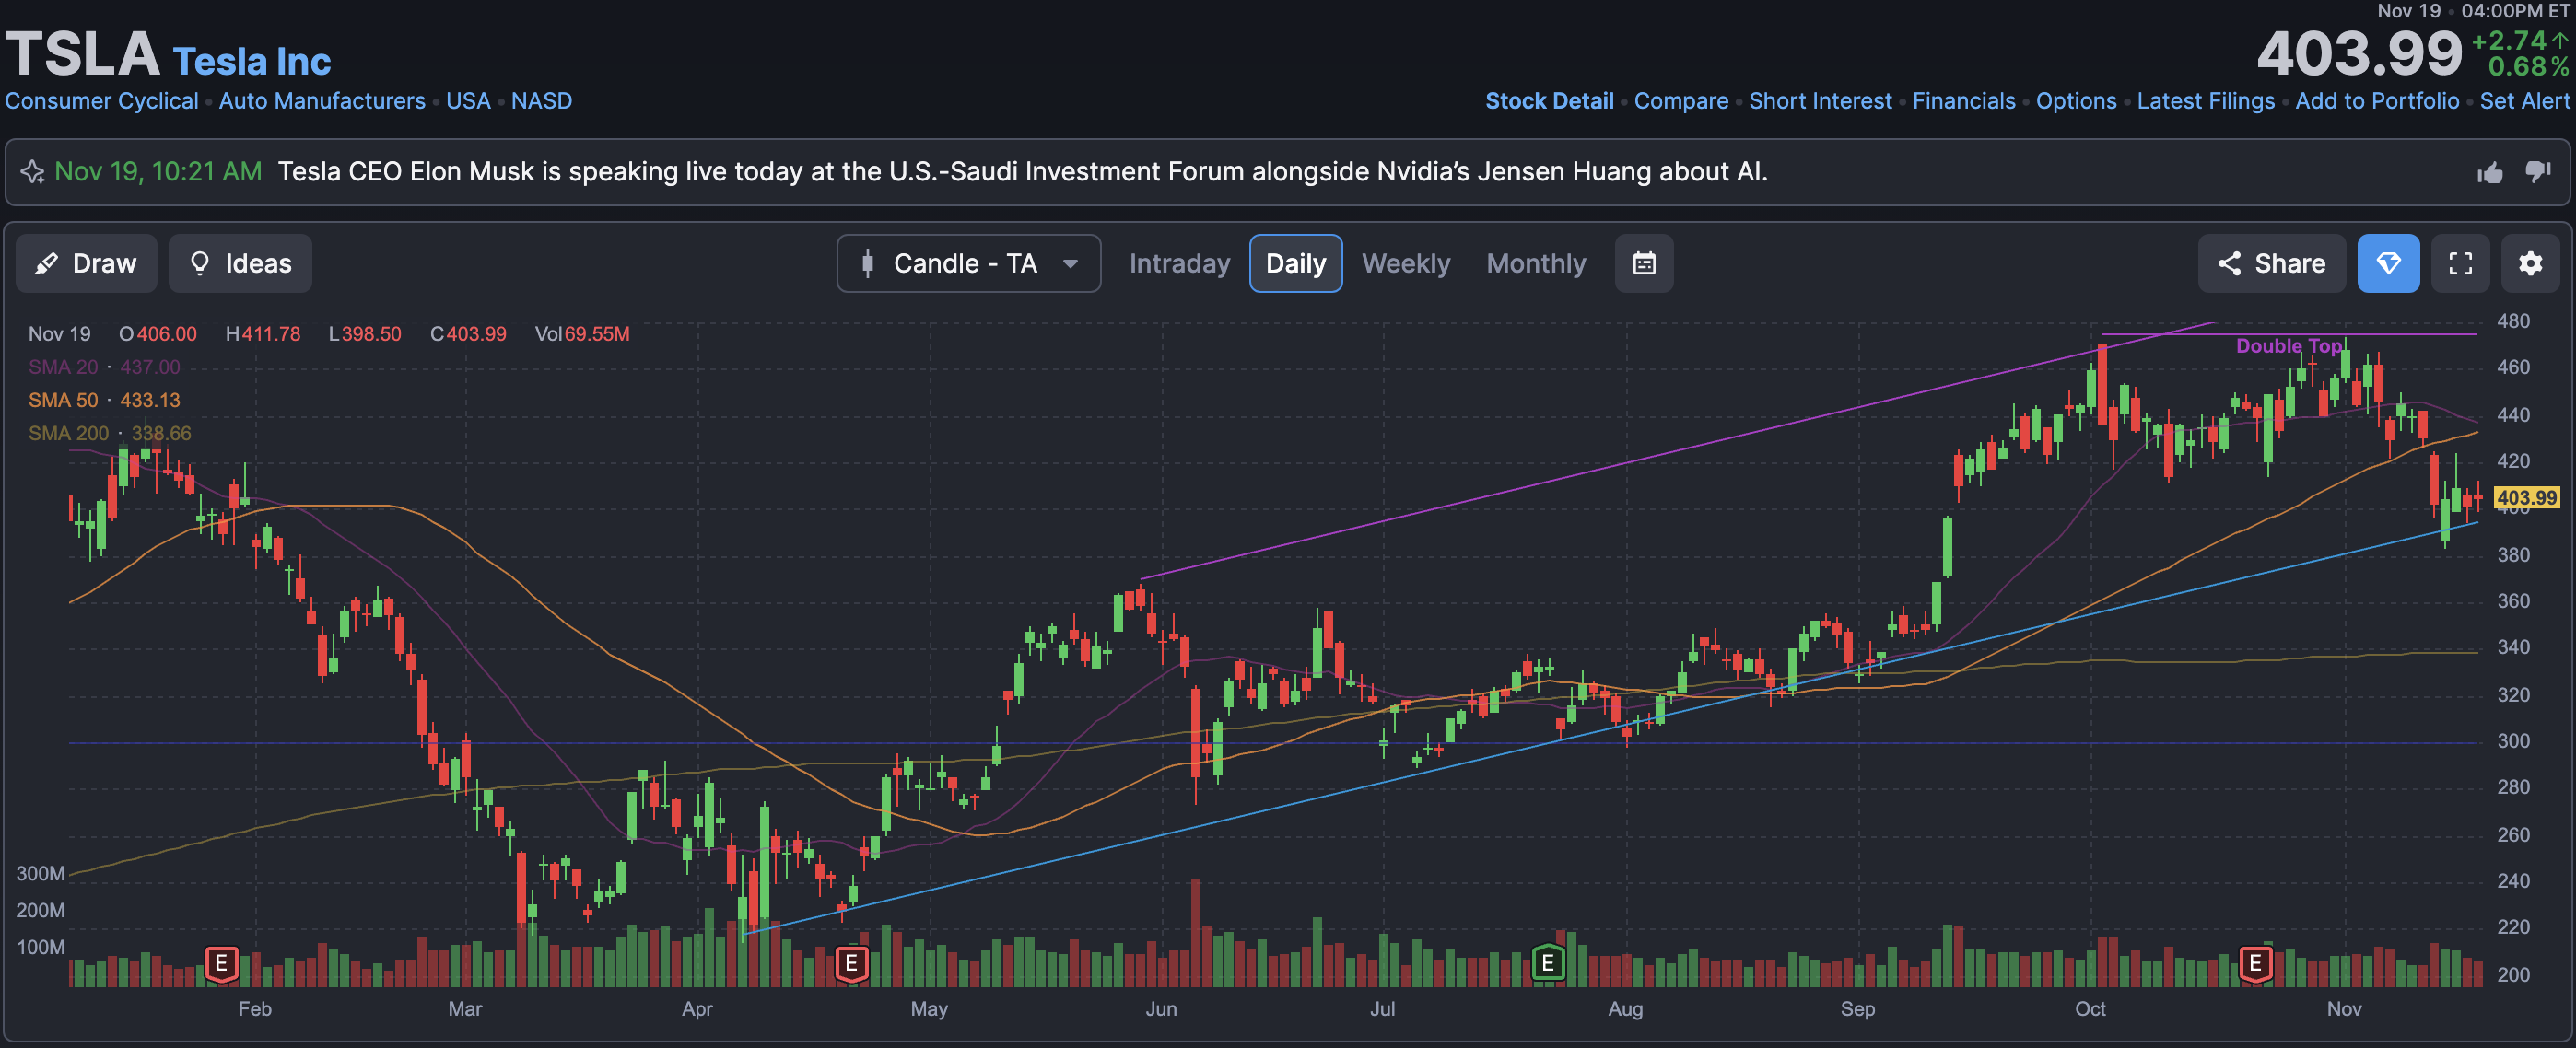Open the Ideas panel
Image resolution: width=2576 pixels, height=1048 pixels.
240,263
